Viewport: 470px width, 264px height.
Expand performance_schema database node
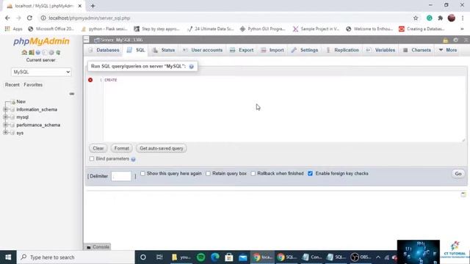[5, 125]
